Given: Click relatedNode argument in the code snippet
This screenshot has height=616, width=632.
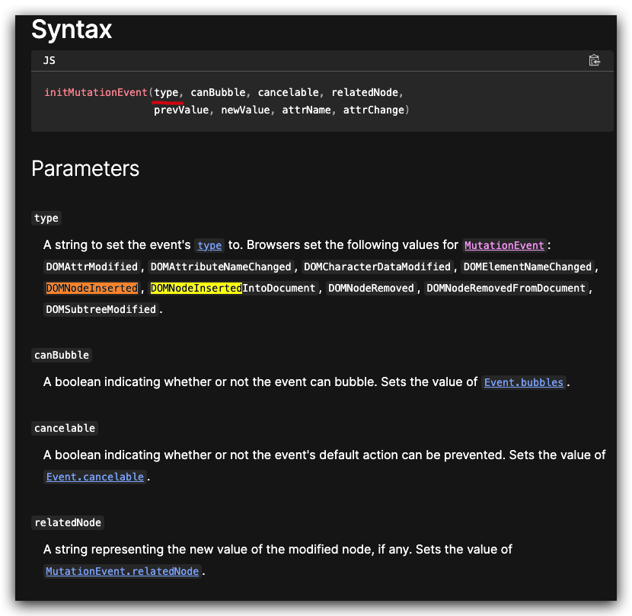Looking at the screenshot, I should (365, 92).
